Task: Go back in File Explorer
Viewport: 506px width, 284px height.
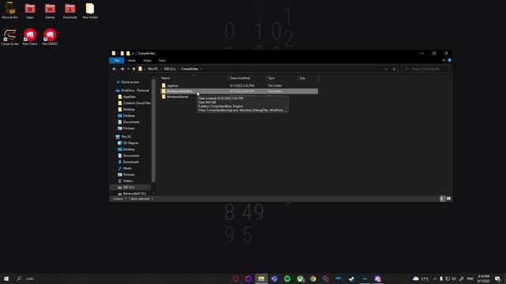Action: coord(114,69)
